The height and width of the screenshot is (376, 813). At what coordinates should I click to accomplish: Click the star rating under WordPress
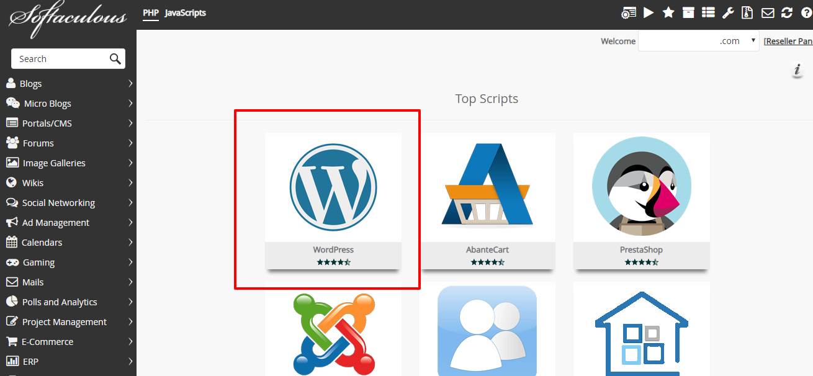pos(333,262)
